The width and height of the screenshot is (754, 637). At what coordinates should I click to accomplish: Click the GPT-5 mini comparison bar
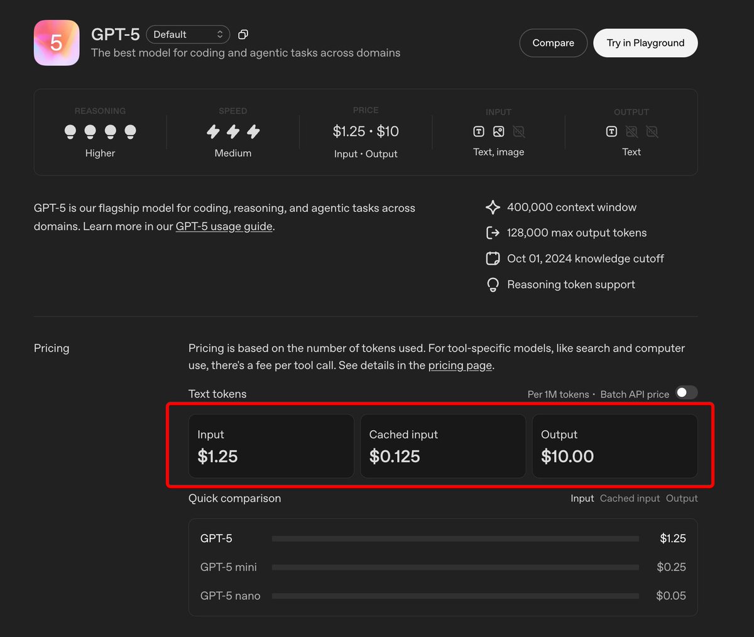(x=456, y=567)
